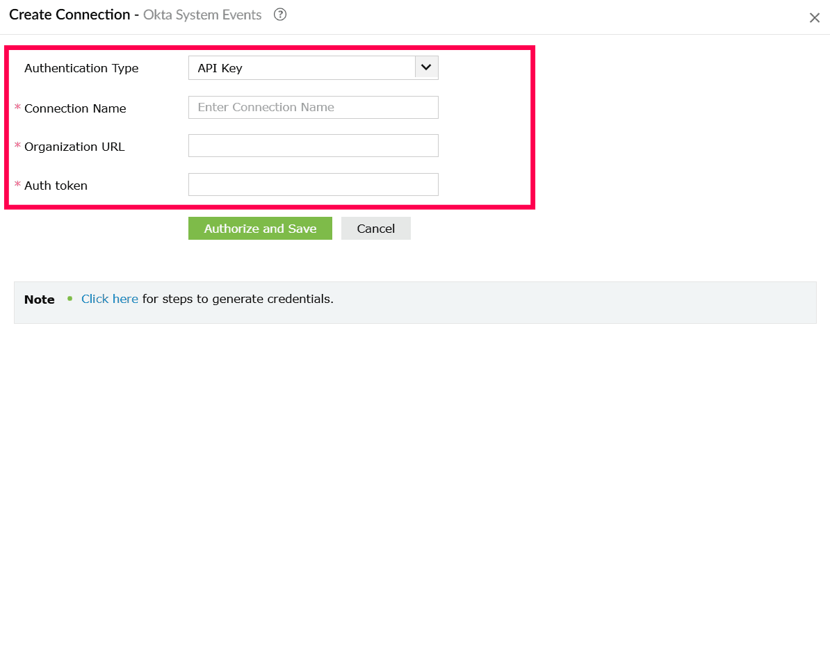Click the bold Note label
The width and height of the screenshot is (830, 656).
[x=39, y=300]
